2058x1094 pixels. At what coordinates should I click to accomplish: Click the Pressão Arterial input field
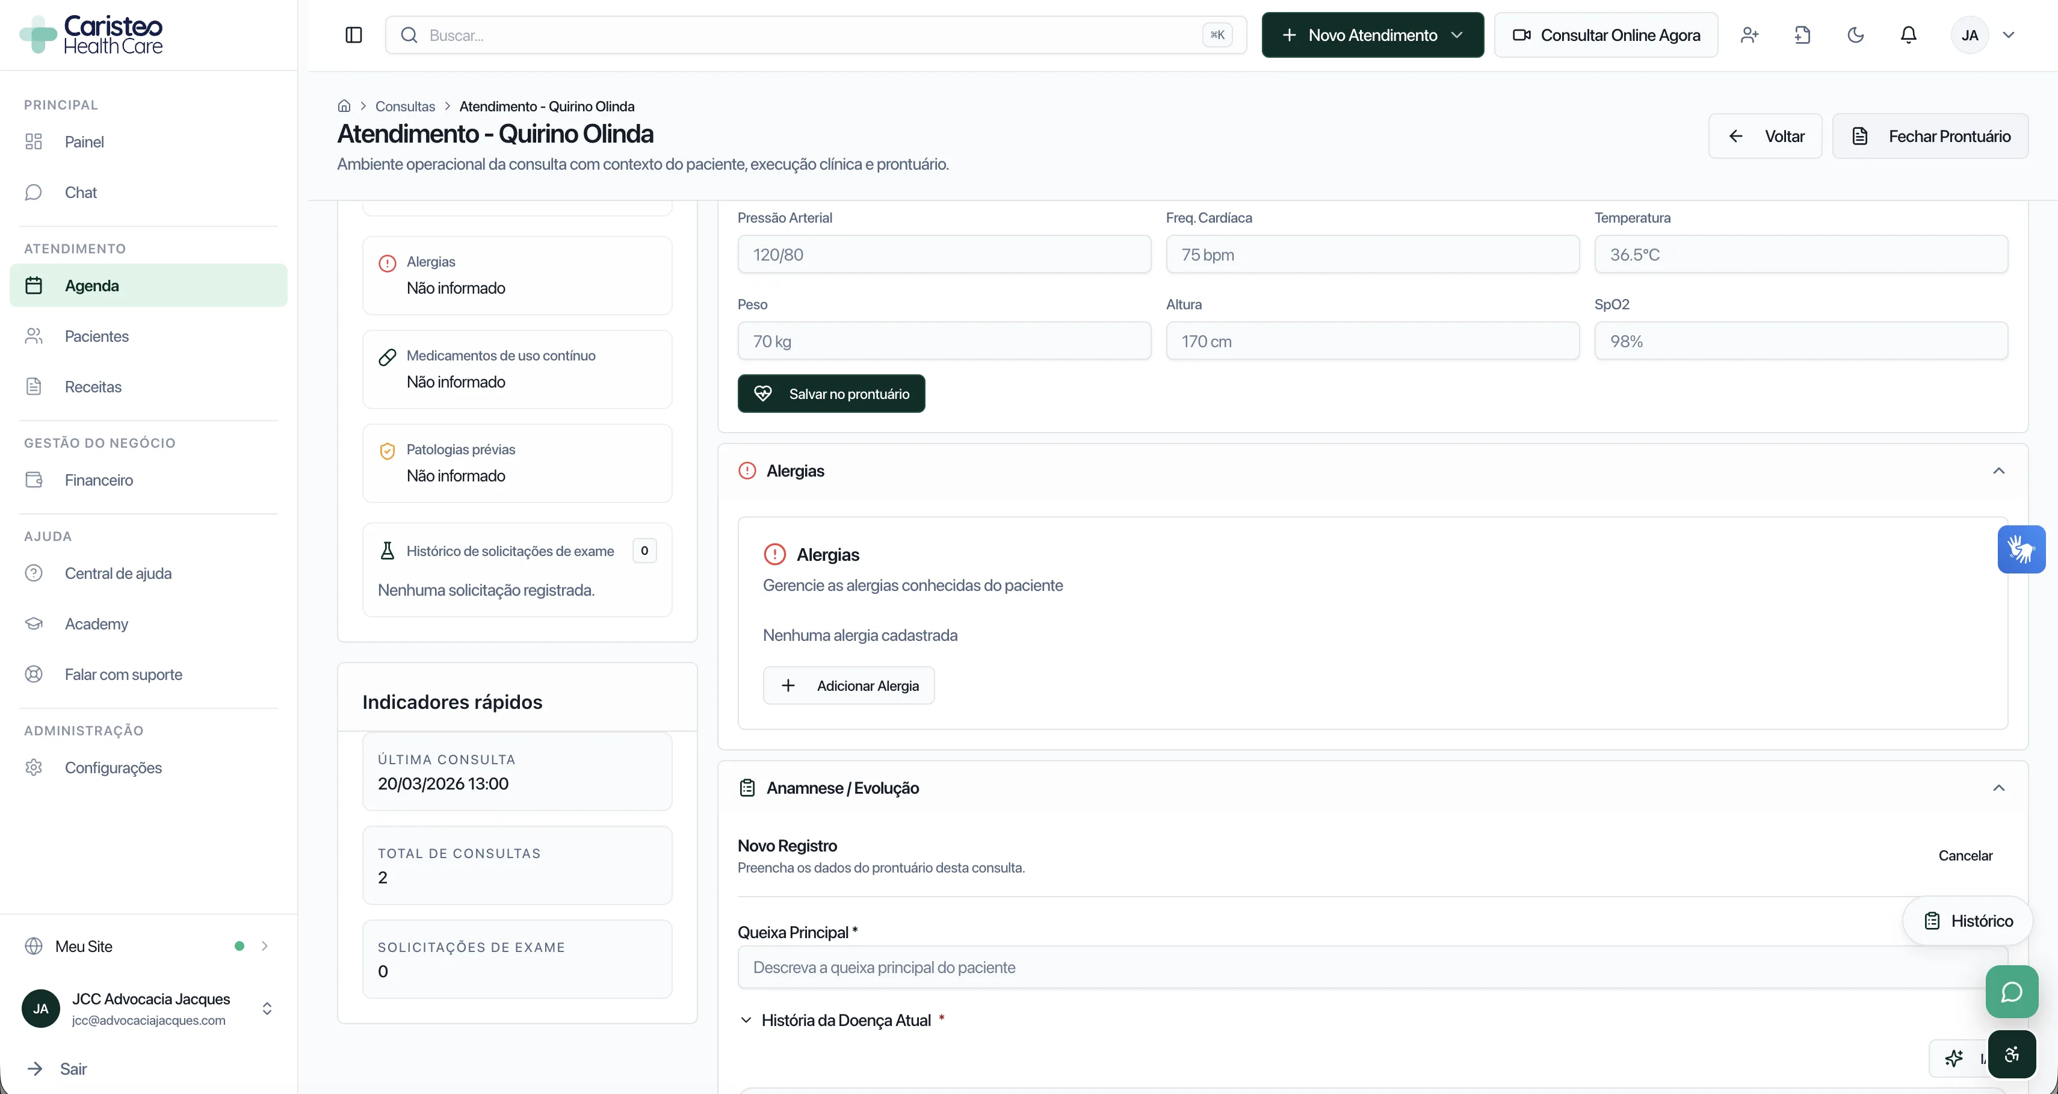pyautogui.click(x=944, y=255)
